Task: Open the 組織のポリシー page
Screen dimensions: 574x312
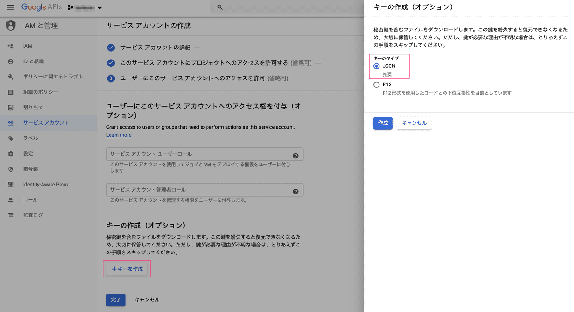Action: pos(41,92)
